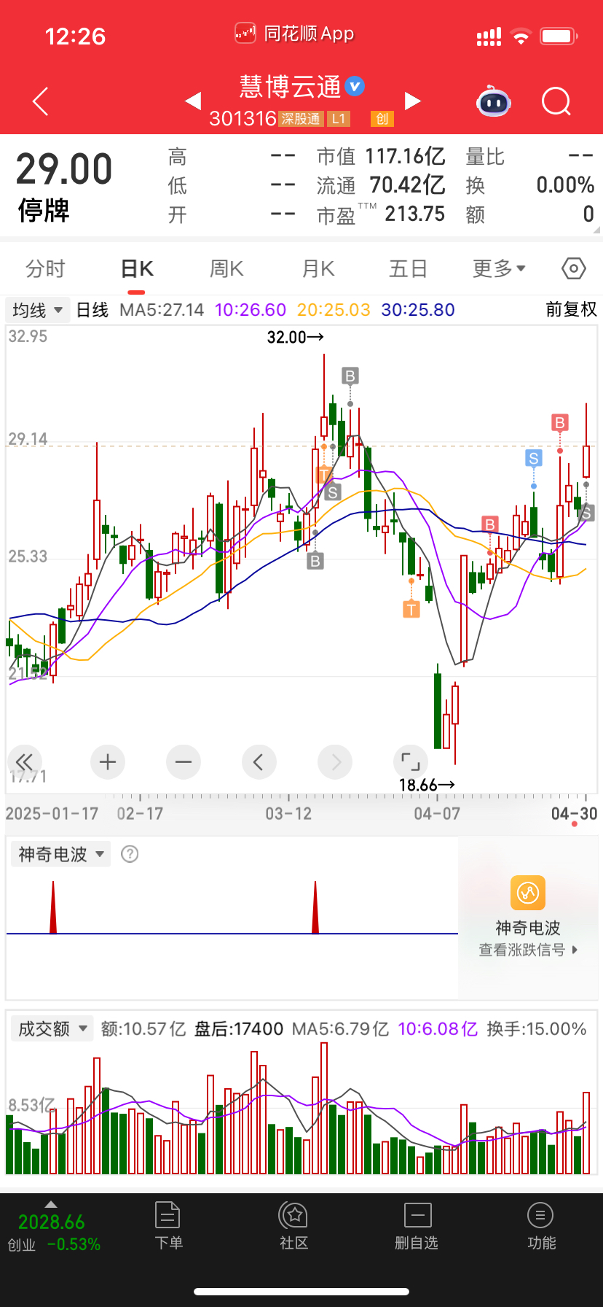Open 社区 community icon in bottom bar

[294, 1226]
